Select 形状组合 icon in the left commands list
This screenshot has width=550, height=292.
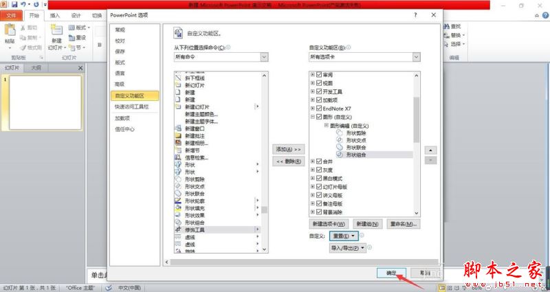coord(178,223)
